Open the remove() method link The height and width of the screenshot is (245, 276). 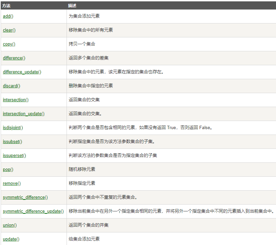coord(12,183)
